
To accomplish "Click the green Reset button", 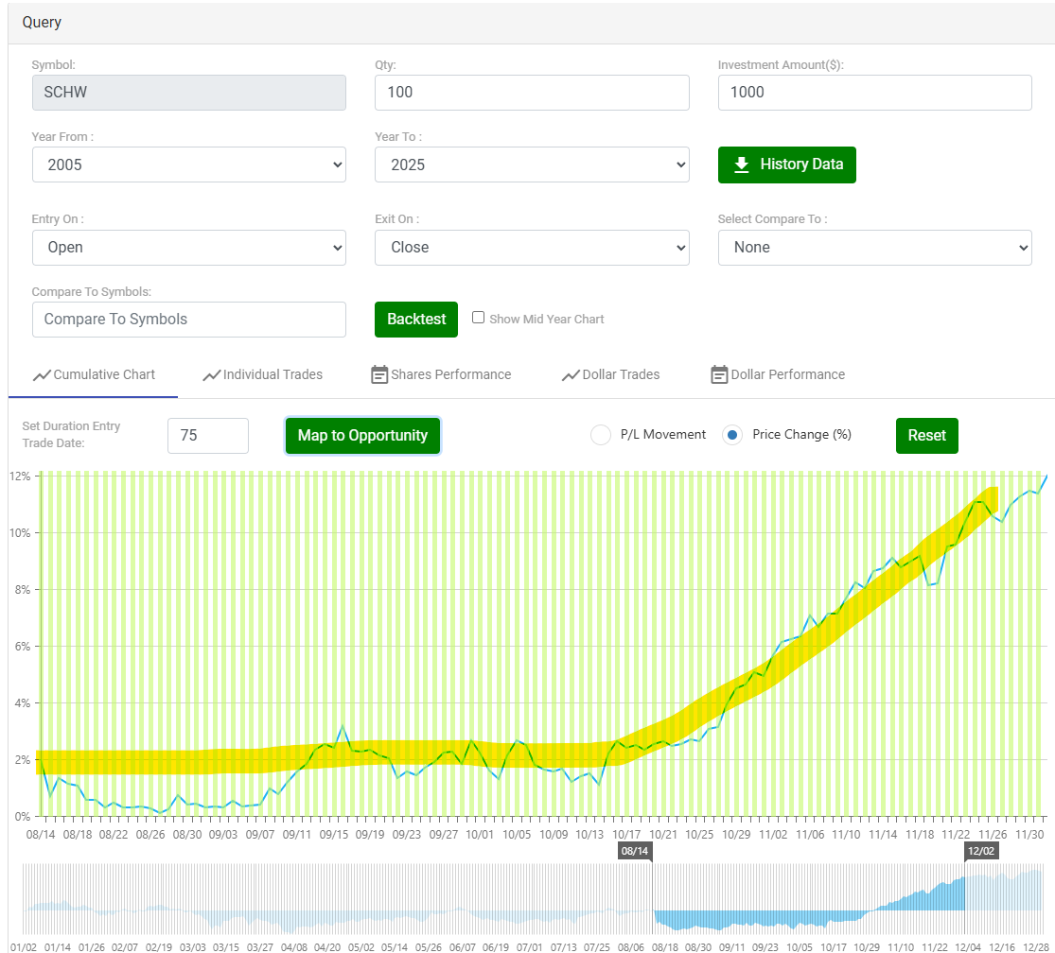I will [927, 436].
